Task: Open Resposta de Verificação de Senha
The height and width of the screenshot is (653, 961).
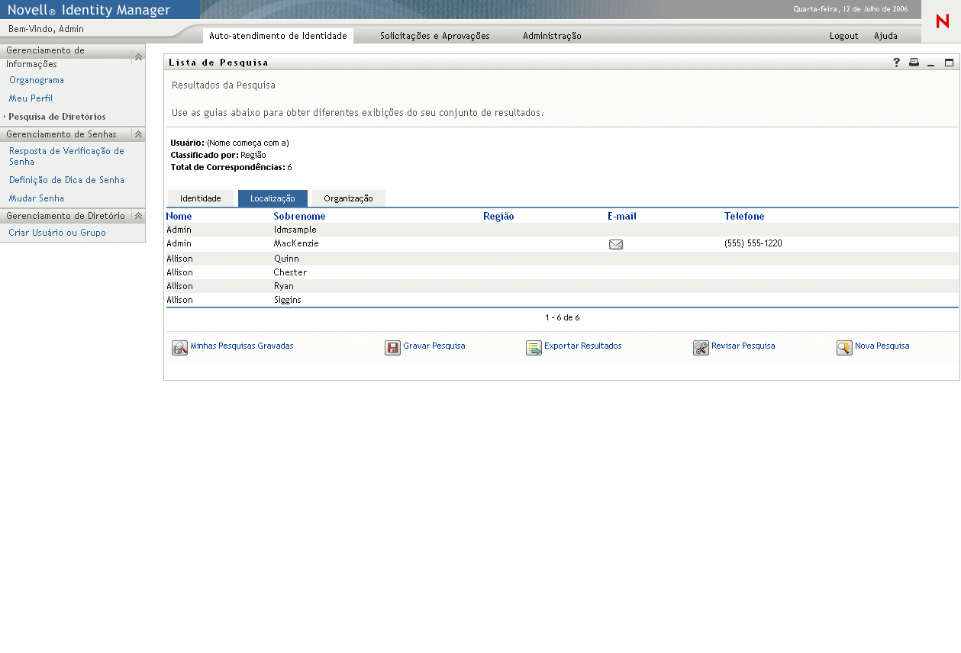Action: tap(66, 156)
